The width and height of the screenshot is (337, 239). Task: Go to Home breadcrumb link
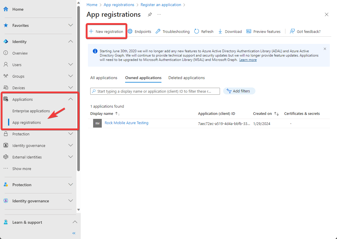pos(92,5)
